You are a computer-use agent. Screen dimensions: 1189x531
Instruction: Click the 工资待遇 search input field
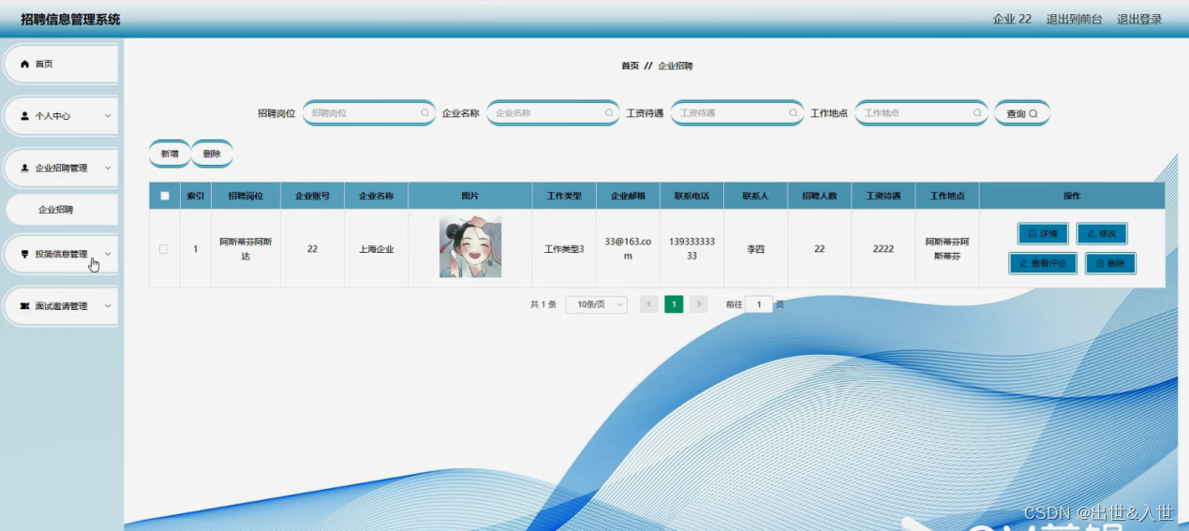coord(737,112)
